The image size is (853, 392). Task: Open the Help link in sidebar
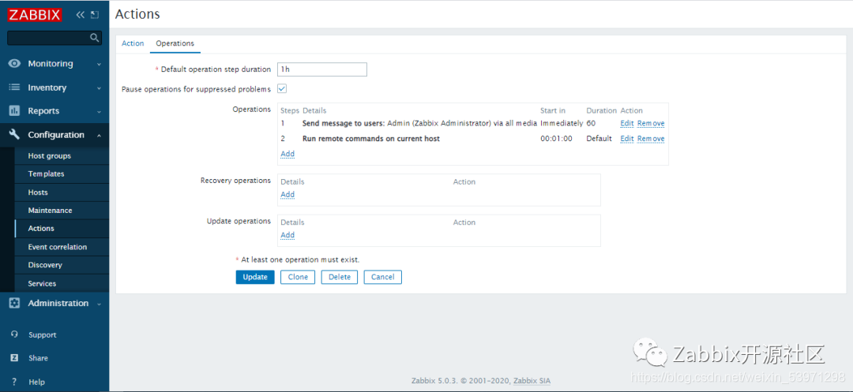click(36, 383)
